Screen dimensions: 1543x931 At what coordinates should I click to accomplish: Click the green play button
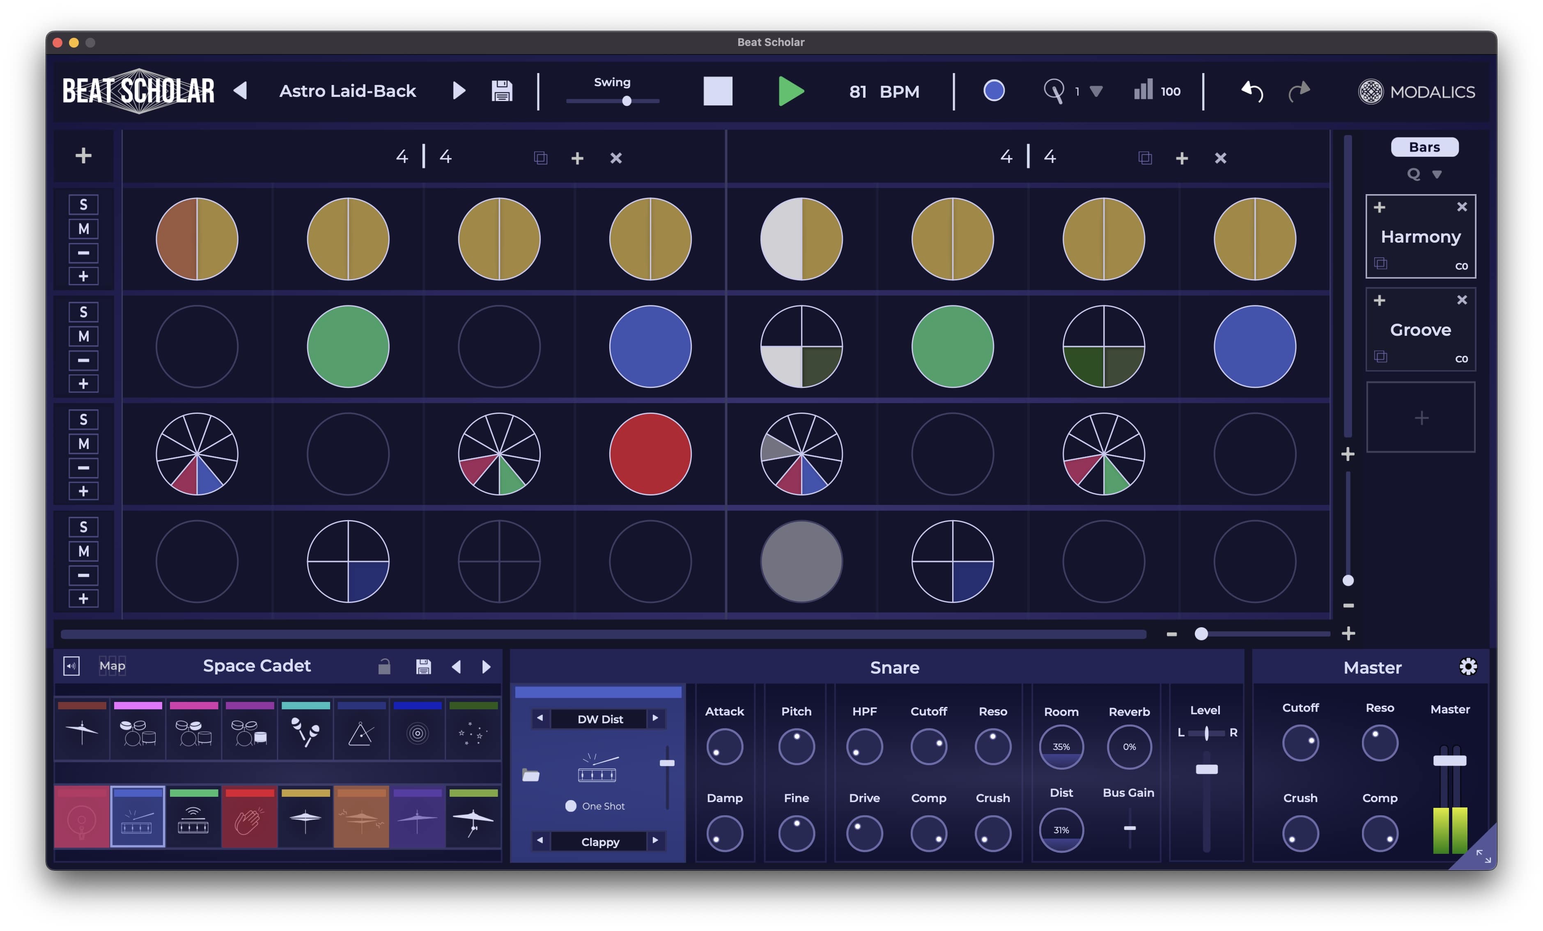pyautogui.click(x=790, y=92)
